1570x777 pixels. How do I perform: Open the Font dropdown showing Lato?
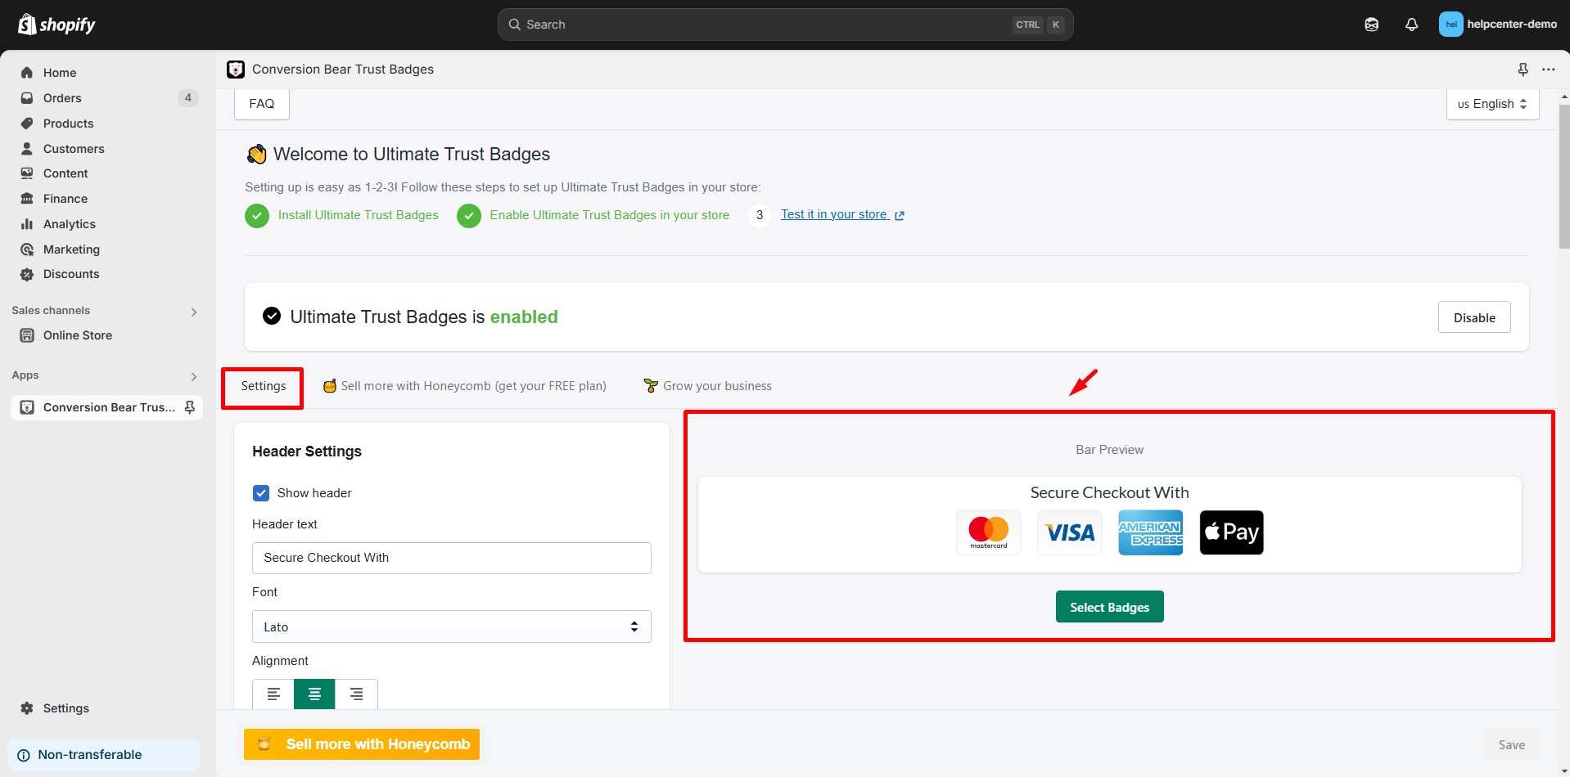pyautogui.click(x=450, y=626)
